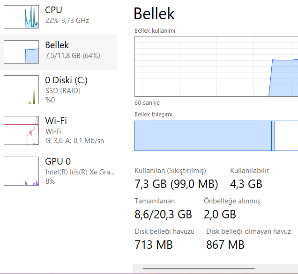Click the Bellek memory mini graph thumbnail
The height and width of the screenshot is (274, 298).
click(x=22, y=52)
